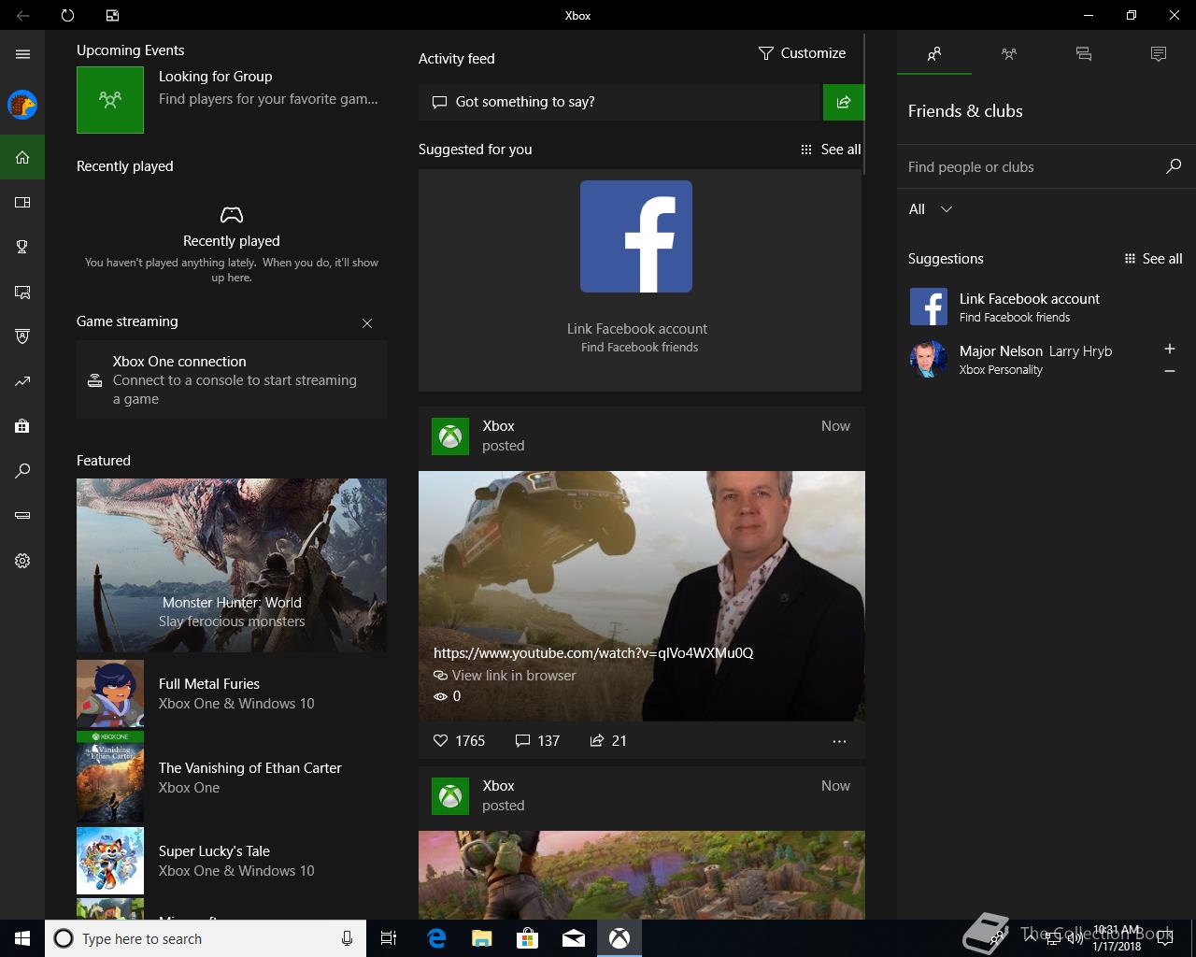
Task: Remove Major Nelson suggestion with minus
Action: click(x=1169, y=371)
